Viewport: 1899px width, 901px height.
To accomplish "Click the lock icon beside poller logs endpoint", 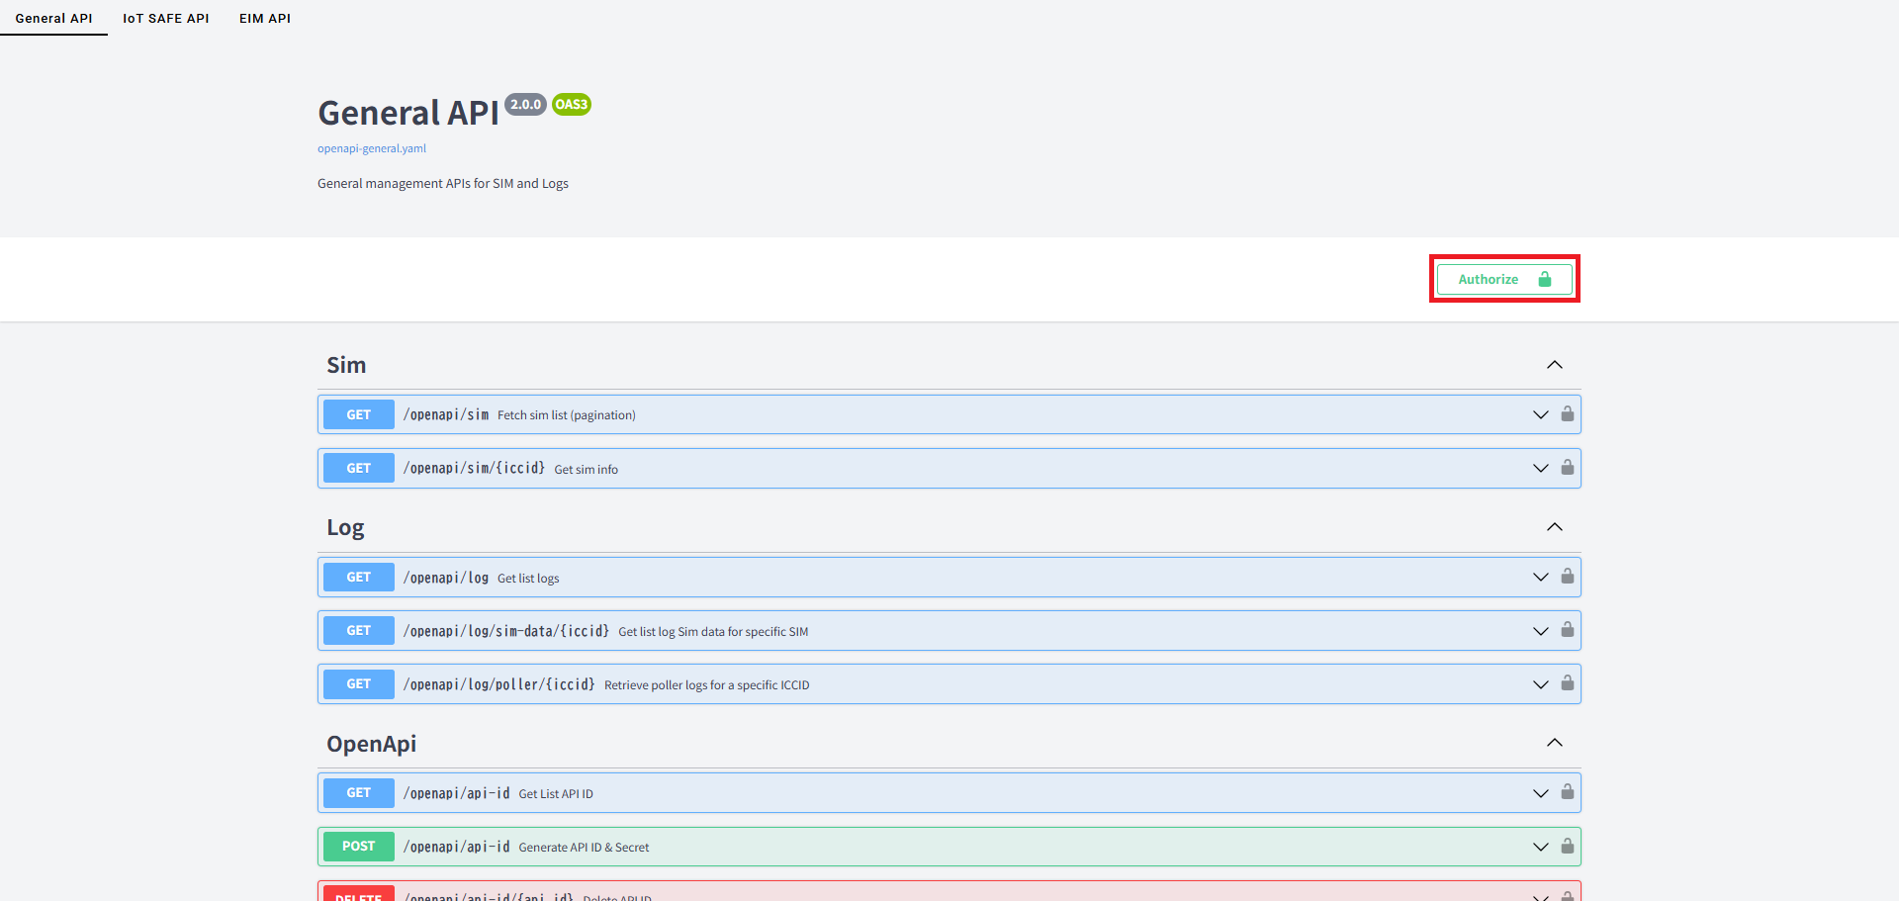I will click(x=1568, y=683).
